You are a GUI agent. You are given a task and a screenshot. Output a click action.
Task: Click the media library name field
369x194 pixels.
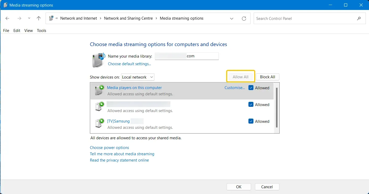187,56
